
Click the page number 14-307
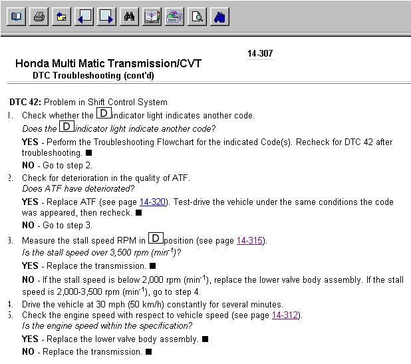[x=260, y=53]
